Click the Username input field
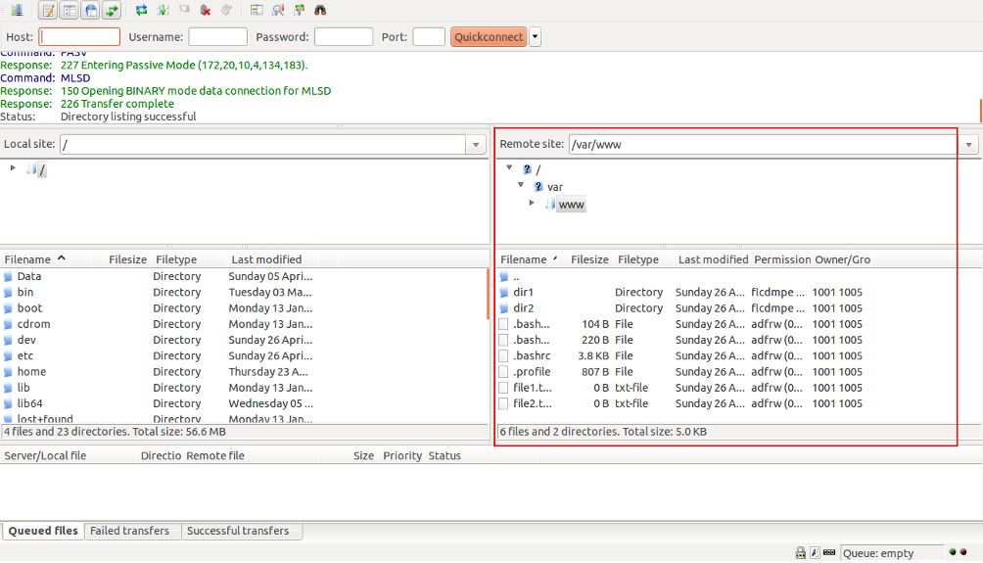 point(218,37)
